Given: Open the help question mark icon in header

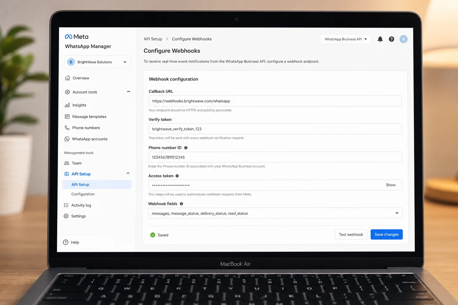Looking at the screenshot, I should click(392, 39).
